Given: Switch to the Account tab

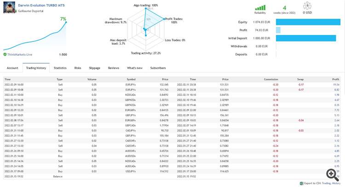Looking at the screenshot, I should (x=12, y=68).
